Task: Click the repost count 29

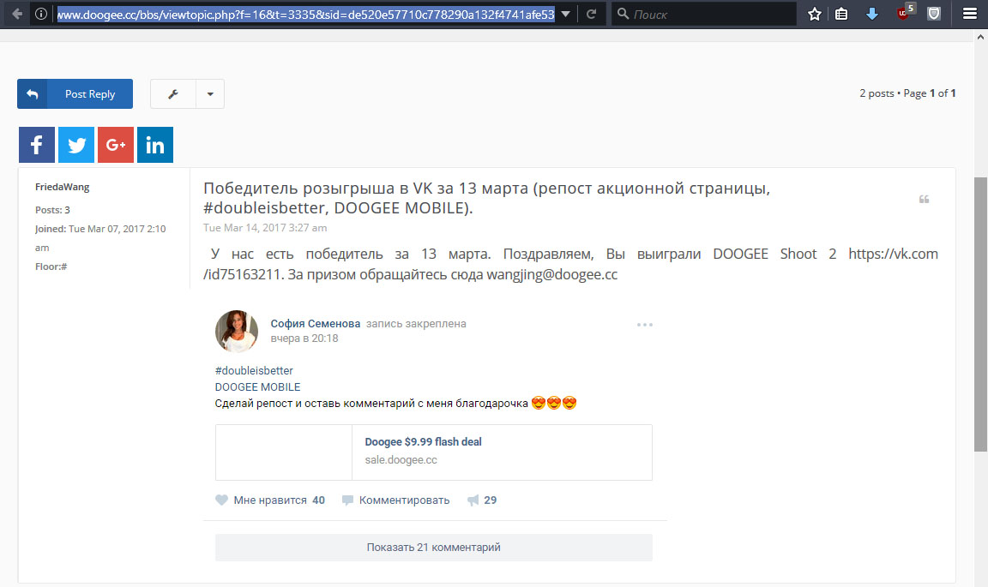Action: point(491,500)
